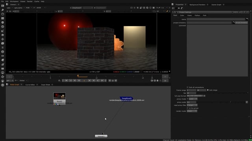Open the read proxy files dropdown
Screen dimensions: 252x141
(192, 105)
